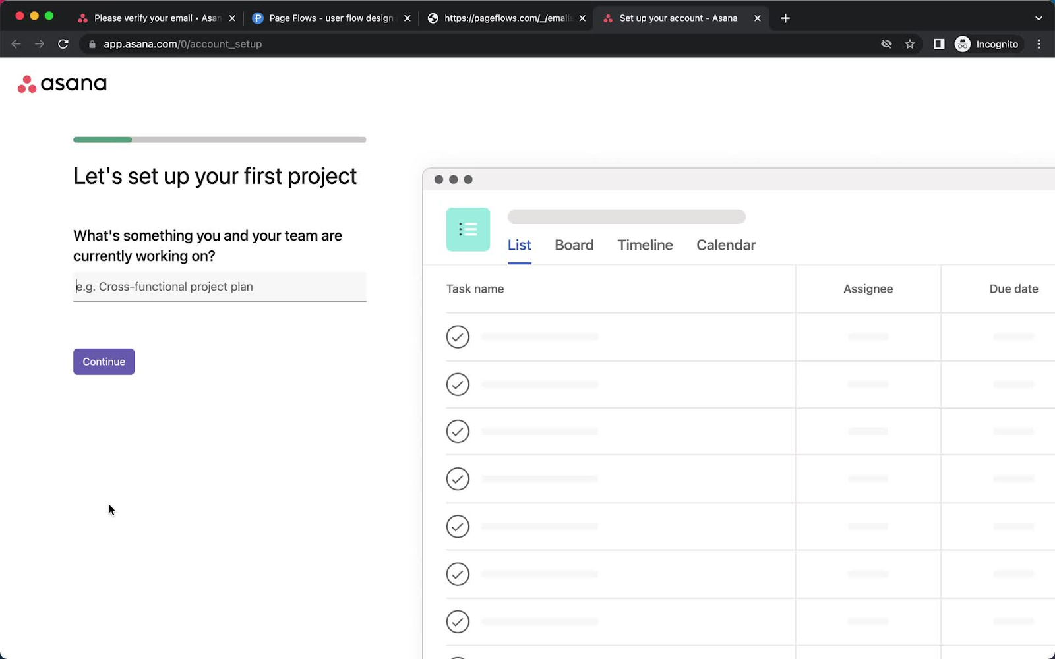Click the onboarding progress bar
Viewport: 1055px width, 659px height.
220,140
